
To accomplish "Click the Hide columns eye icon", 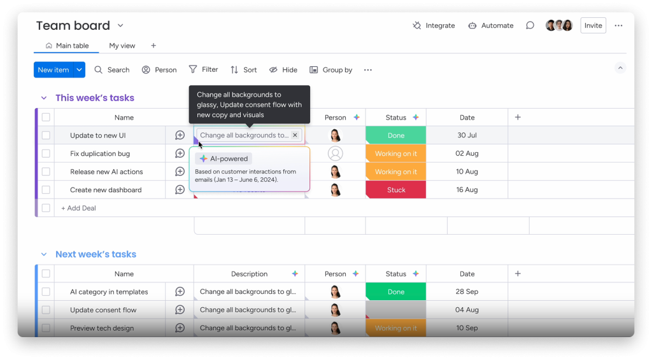I will point(273,70).
